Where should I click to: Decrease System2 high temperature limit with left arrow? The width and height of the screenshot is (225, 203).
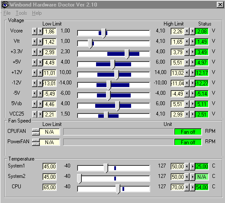[187, 177]
